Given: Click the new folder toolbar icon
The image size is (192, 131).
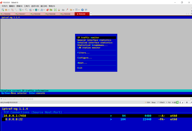Looking at the screenshot, I should point(71,10).
